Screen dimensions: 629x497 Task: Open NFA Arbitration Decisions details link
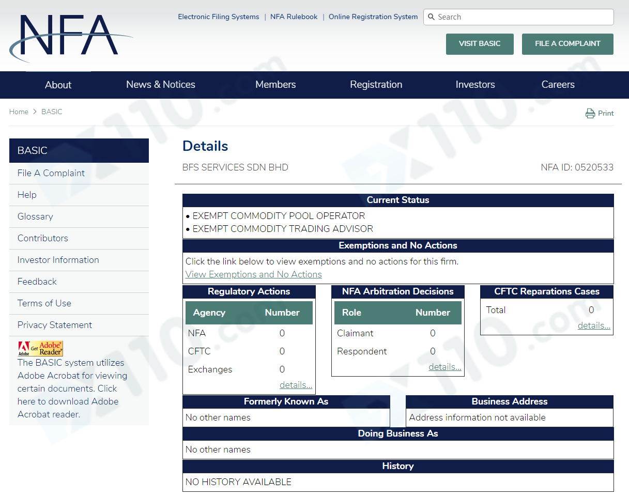(x=445, y=367)
